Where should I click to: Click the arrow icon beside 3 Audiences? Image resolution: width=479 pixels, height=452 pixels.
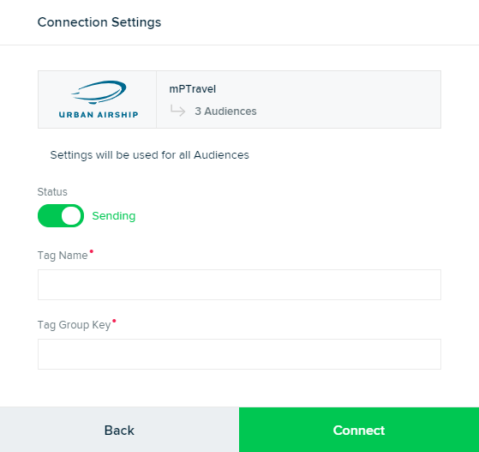point(177,111)
